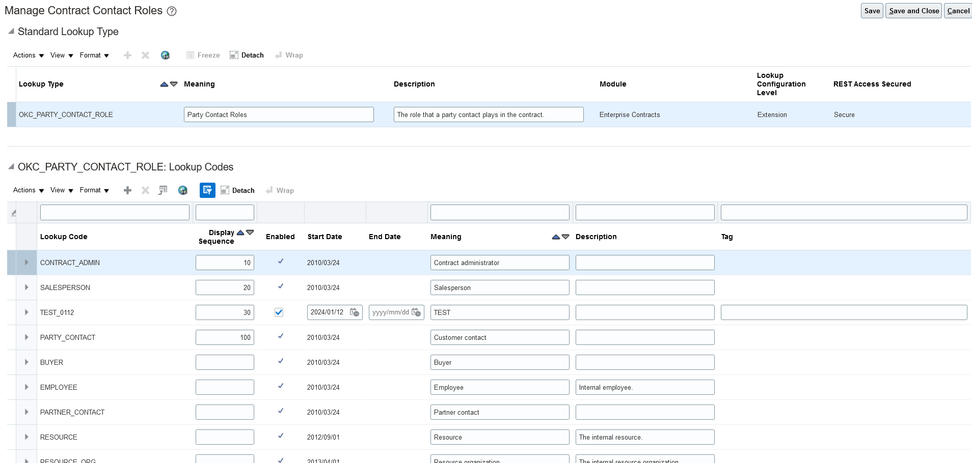This screenshot has height=463, width=972.
Task: Click the clear filter eraser icon
Action: point(14,213)
